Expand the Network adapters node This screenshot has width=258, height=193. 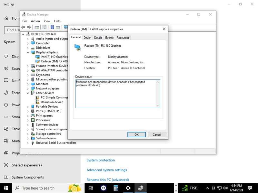click(x=28, y=88)
